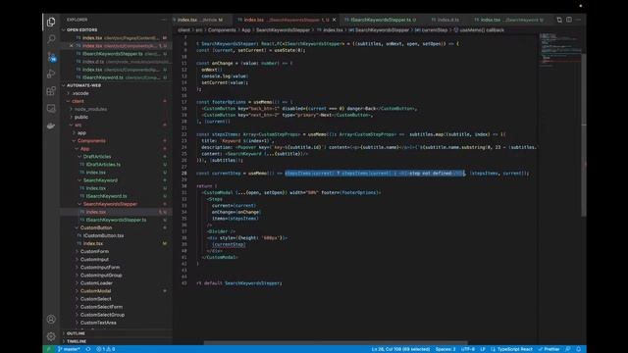Click Spaces: 2 indentation setting
Viewport: 628px width, 353px height.
445,349
